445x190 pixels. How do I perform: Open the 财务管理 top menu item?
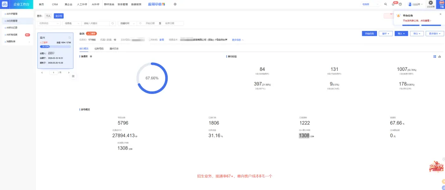pyautogui.click(x=123, y=4)
